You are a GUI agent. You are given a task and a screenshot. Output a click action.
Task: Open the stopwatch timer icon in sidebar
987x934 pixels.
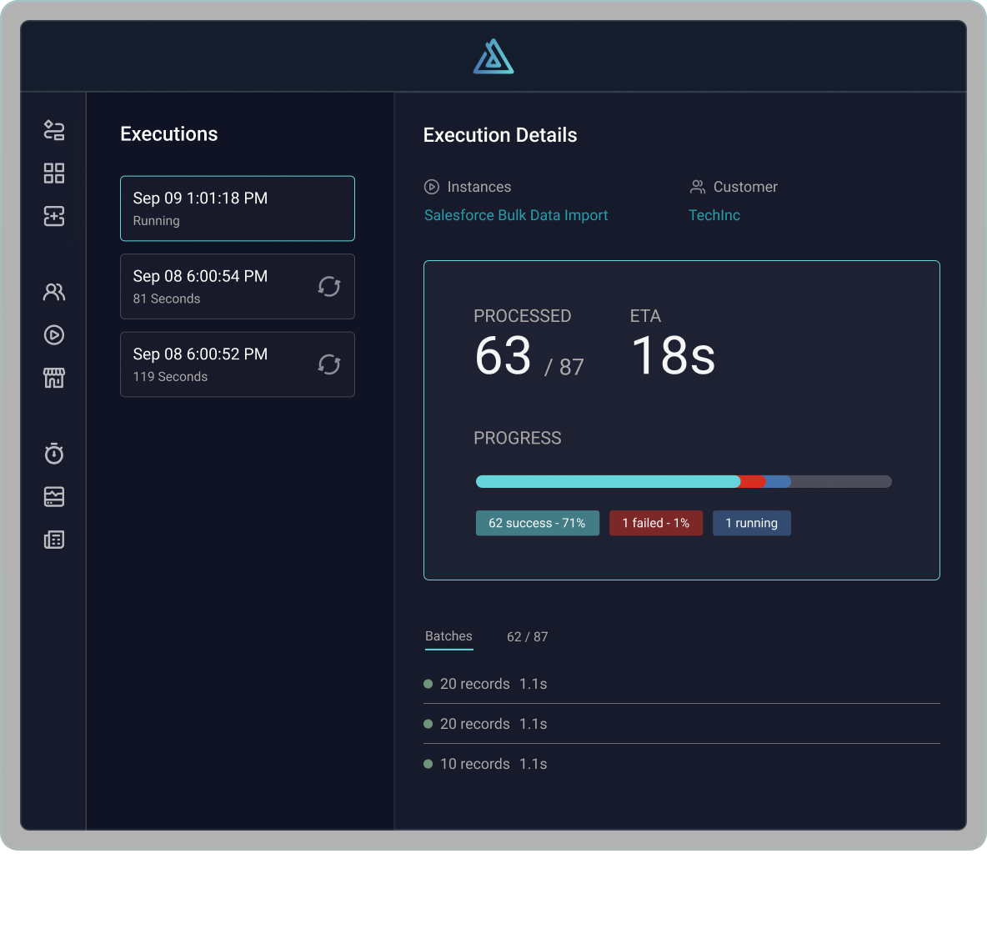pyautogui.click(x=54, y=454)
